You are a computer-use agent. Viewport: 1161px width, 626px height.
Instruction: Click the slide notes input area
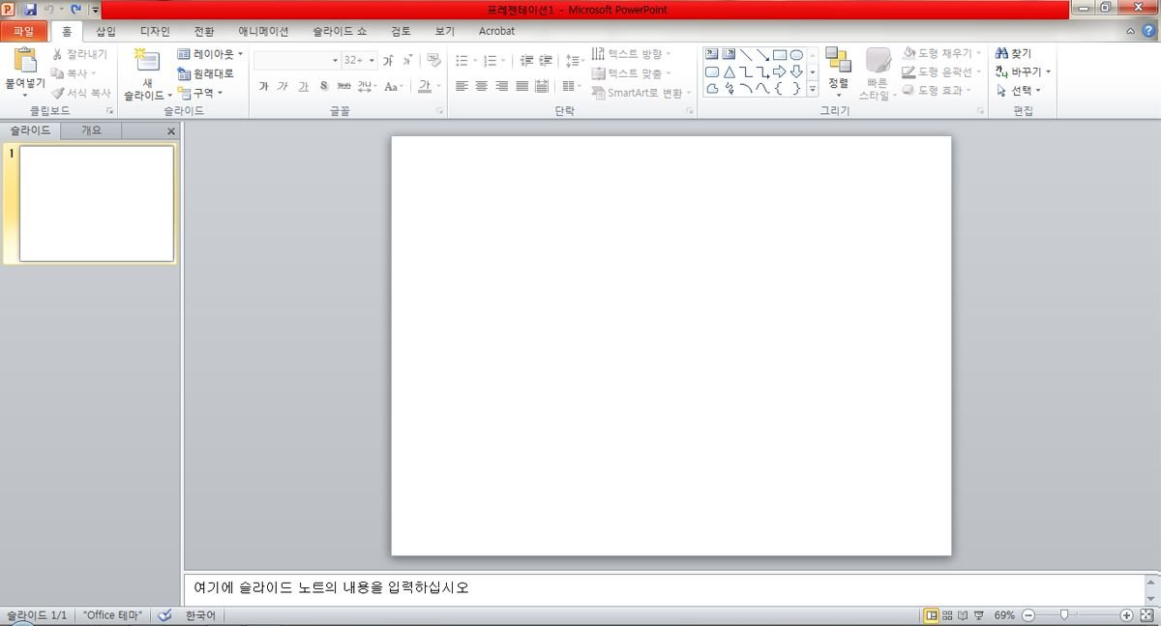(x=663, y=588)
